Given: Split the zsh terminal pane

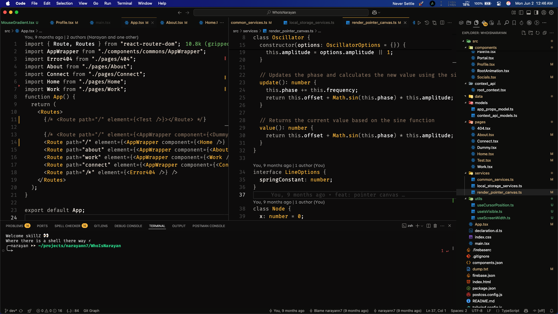Looking at the screenshot, I should pos(428,226).
